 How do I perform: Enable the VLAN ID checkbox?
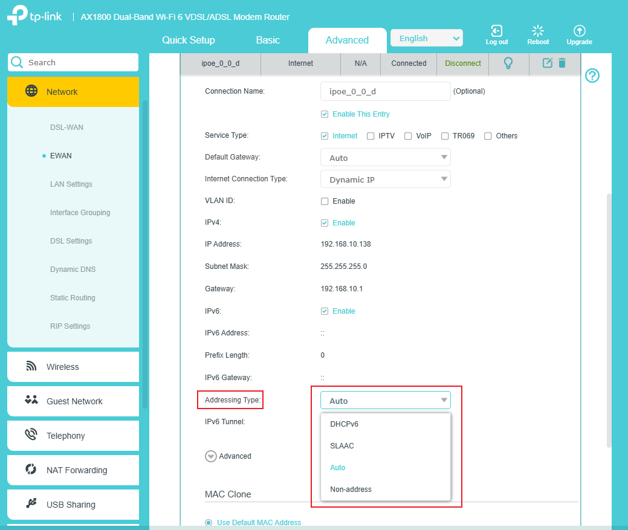(325, 201)
